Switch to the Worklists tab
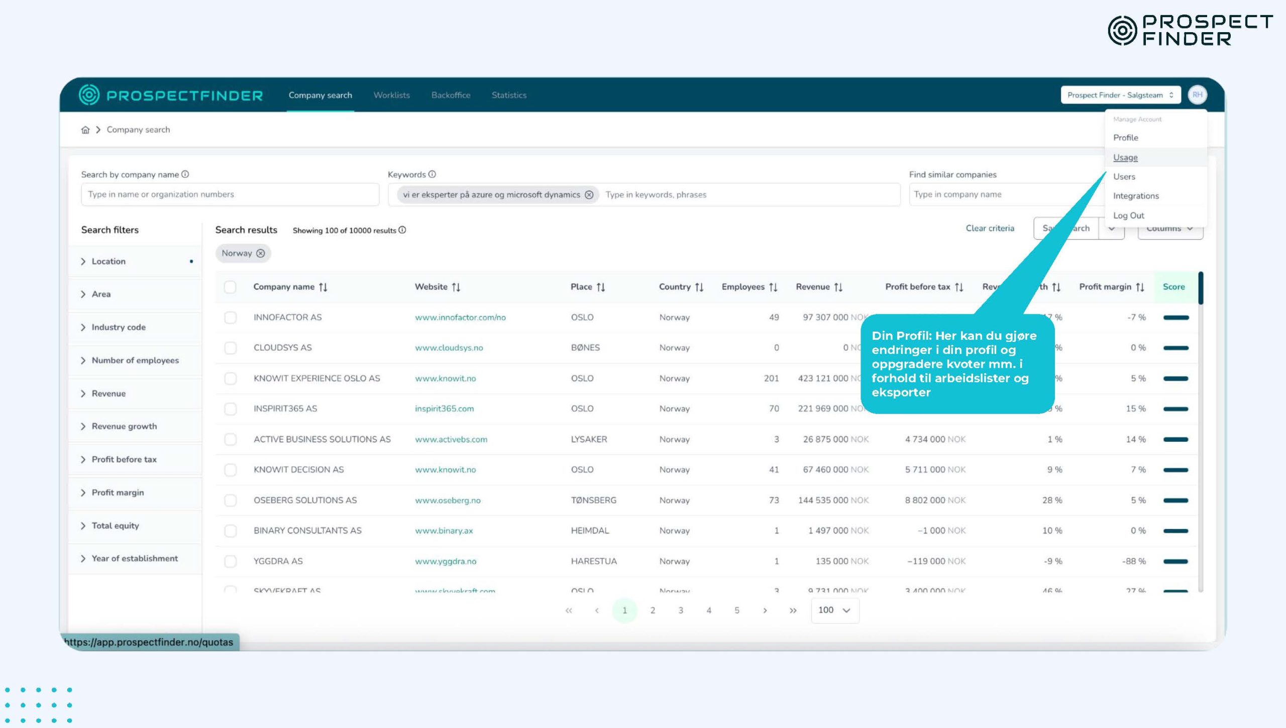 coord(391,95)
